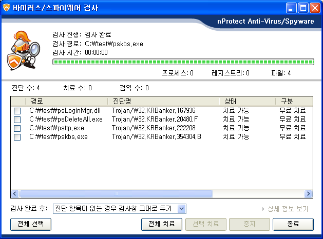The height and width of the screenshot is (239, 323).
Task: Click the 선택 치료 button
Action: [206, 224]
